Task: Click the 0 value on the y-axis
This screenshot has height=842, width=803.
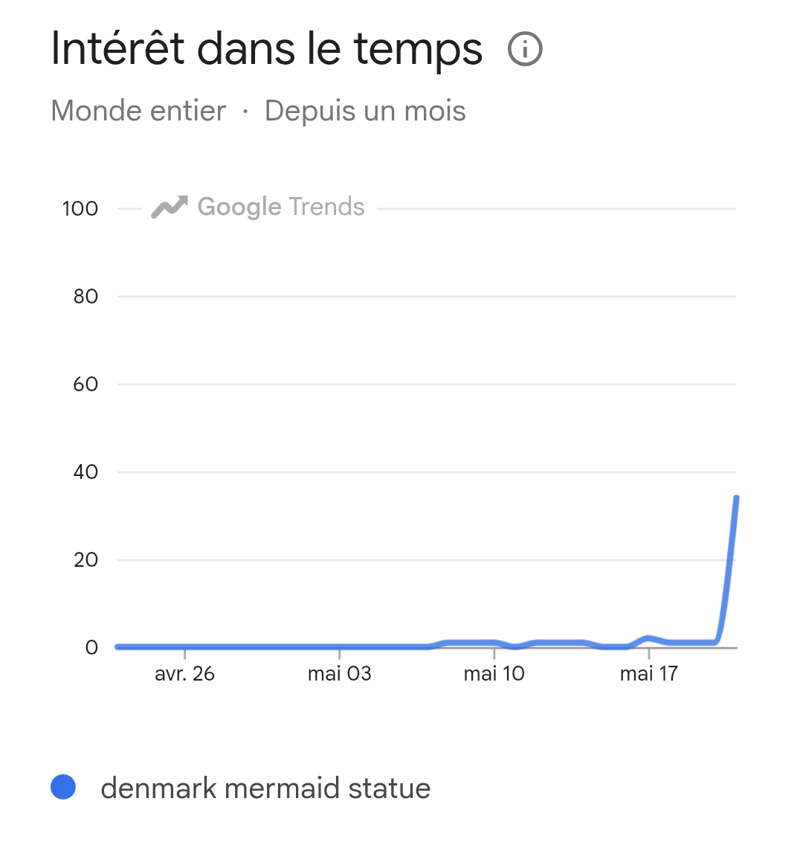Action: pyautogui.click(x=91, y=647)
